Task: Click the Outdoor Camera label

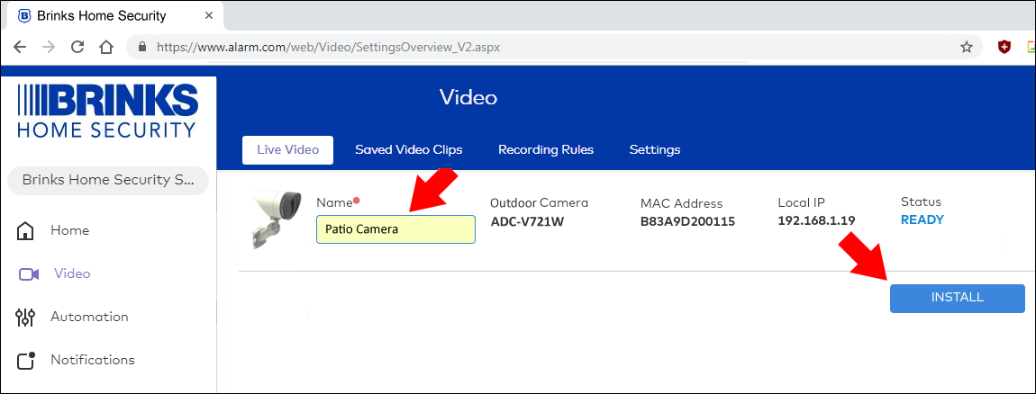Action: [539, 203]
